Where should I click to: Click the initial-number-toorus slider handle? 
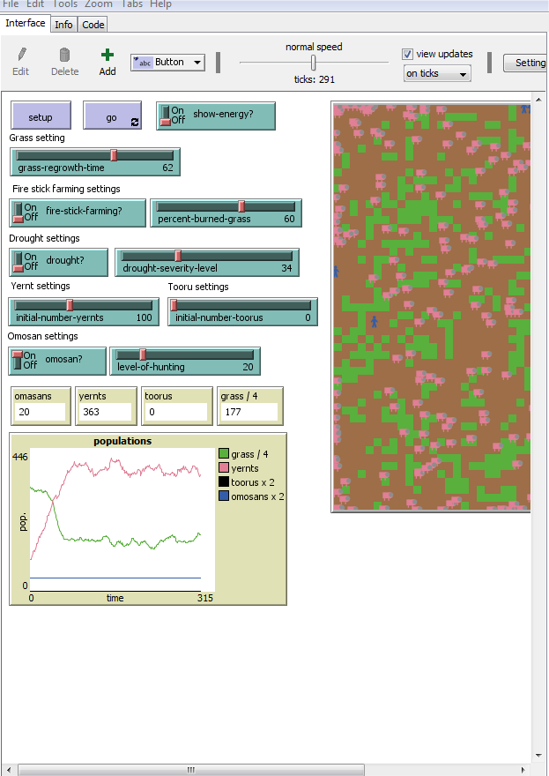click(x=174, y=305)
